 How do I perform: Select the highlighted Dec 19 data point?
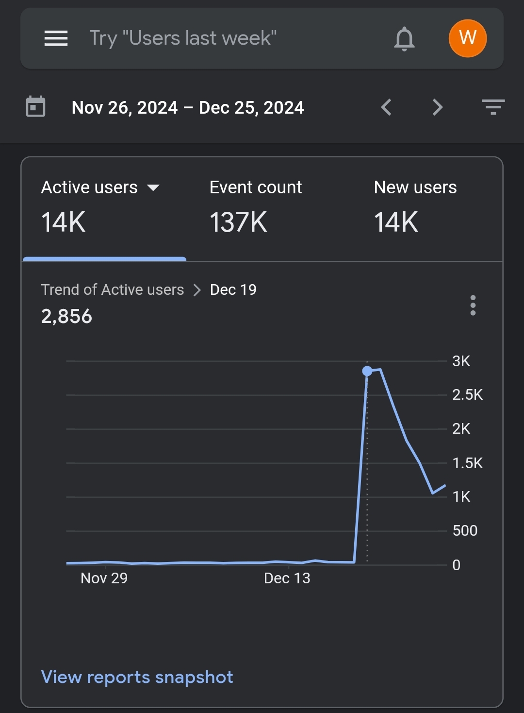click(367, 372)
